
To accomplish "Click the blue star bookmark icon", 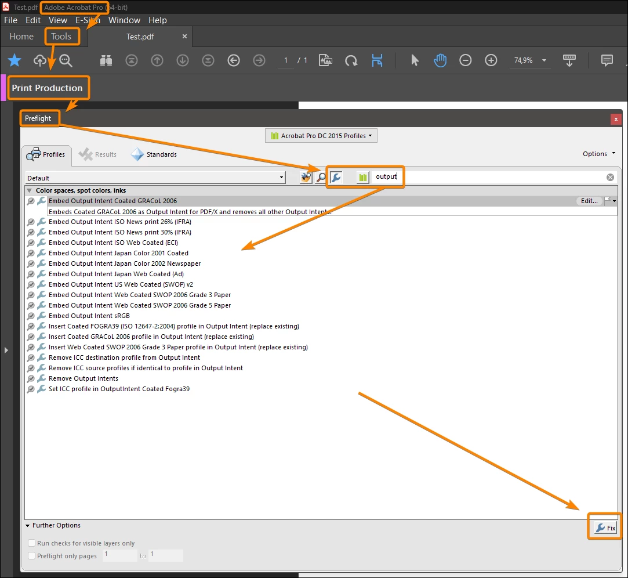I will 14,60.
